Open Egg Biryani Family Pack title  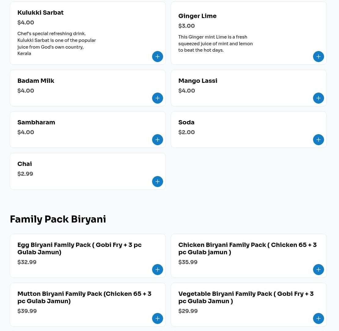pyautogui.click(x=79, y=248)
